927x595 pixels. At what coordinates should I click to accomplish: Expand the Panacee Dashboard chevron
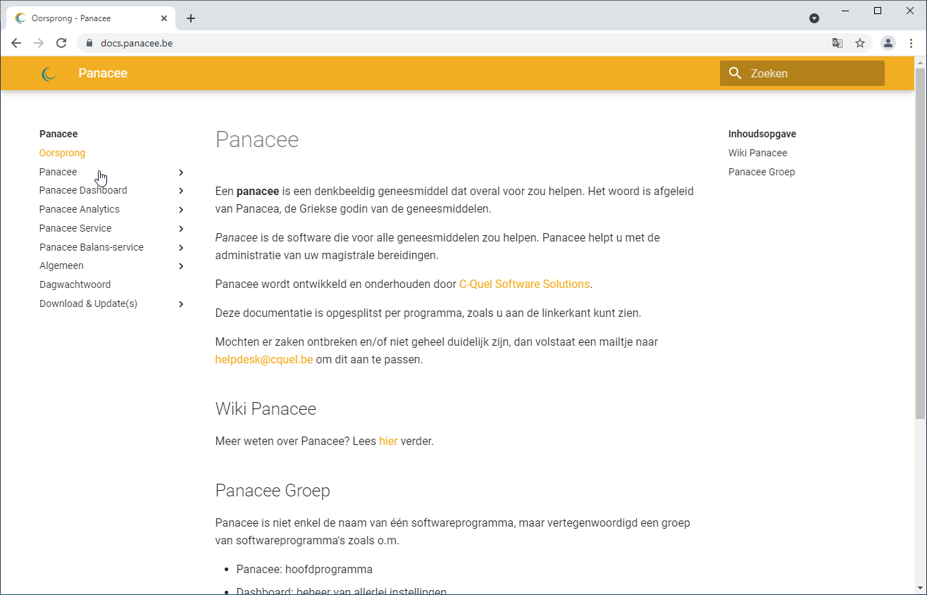click(x=181, y=191)
